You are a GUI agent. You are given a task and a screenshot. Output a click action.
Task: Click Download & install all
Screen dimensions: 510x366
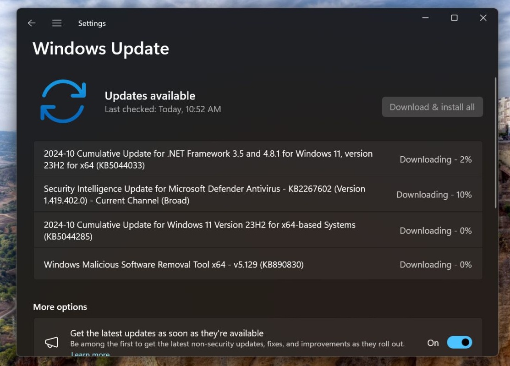432,107
